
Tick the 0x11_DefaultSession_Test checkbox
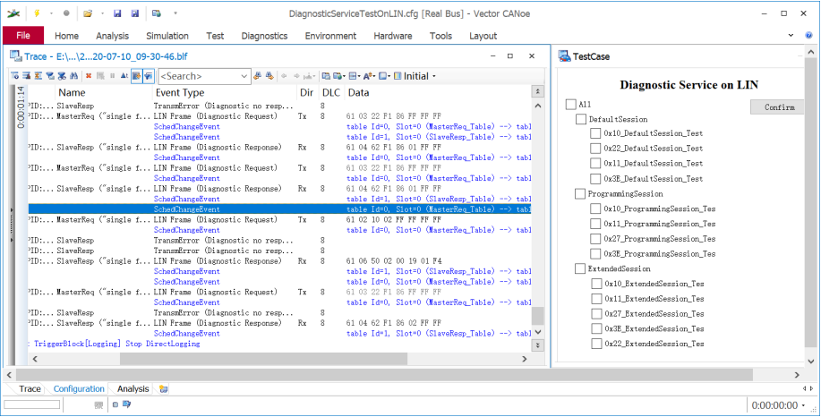pyautogui.click(x=595, y=163)
